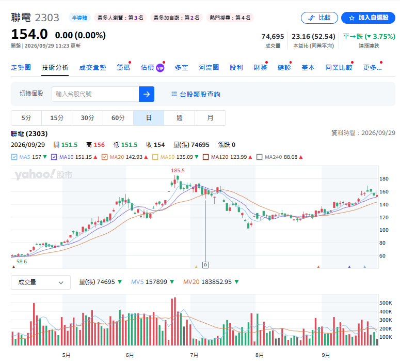Select the 60分 interval
Image resolution: width=400 pixels, height=361 pixels.
[x=118, y=118]
